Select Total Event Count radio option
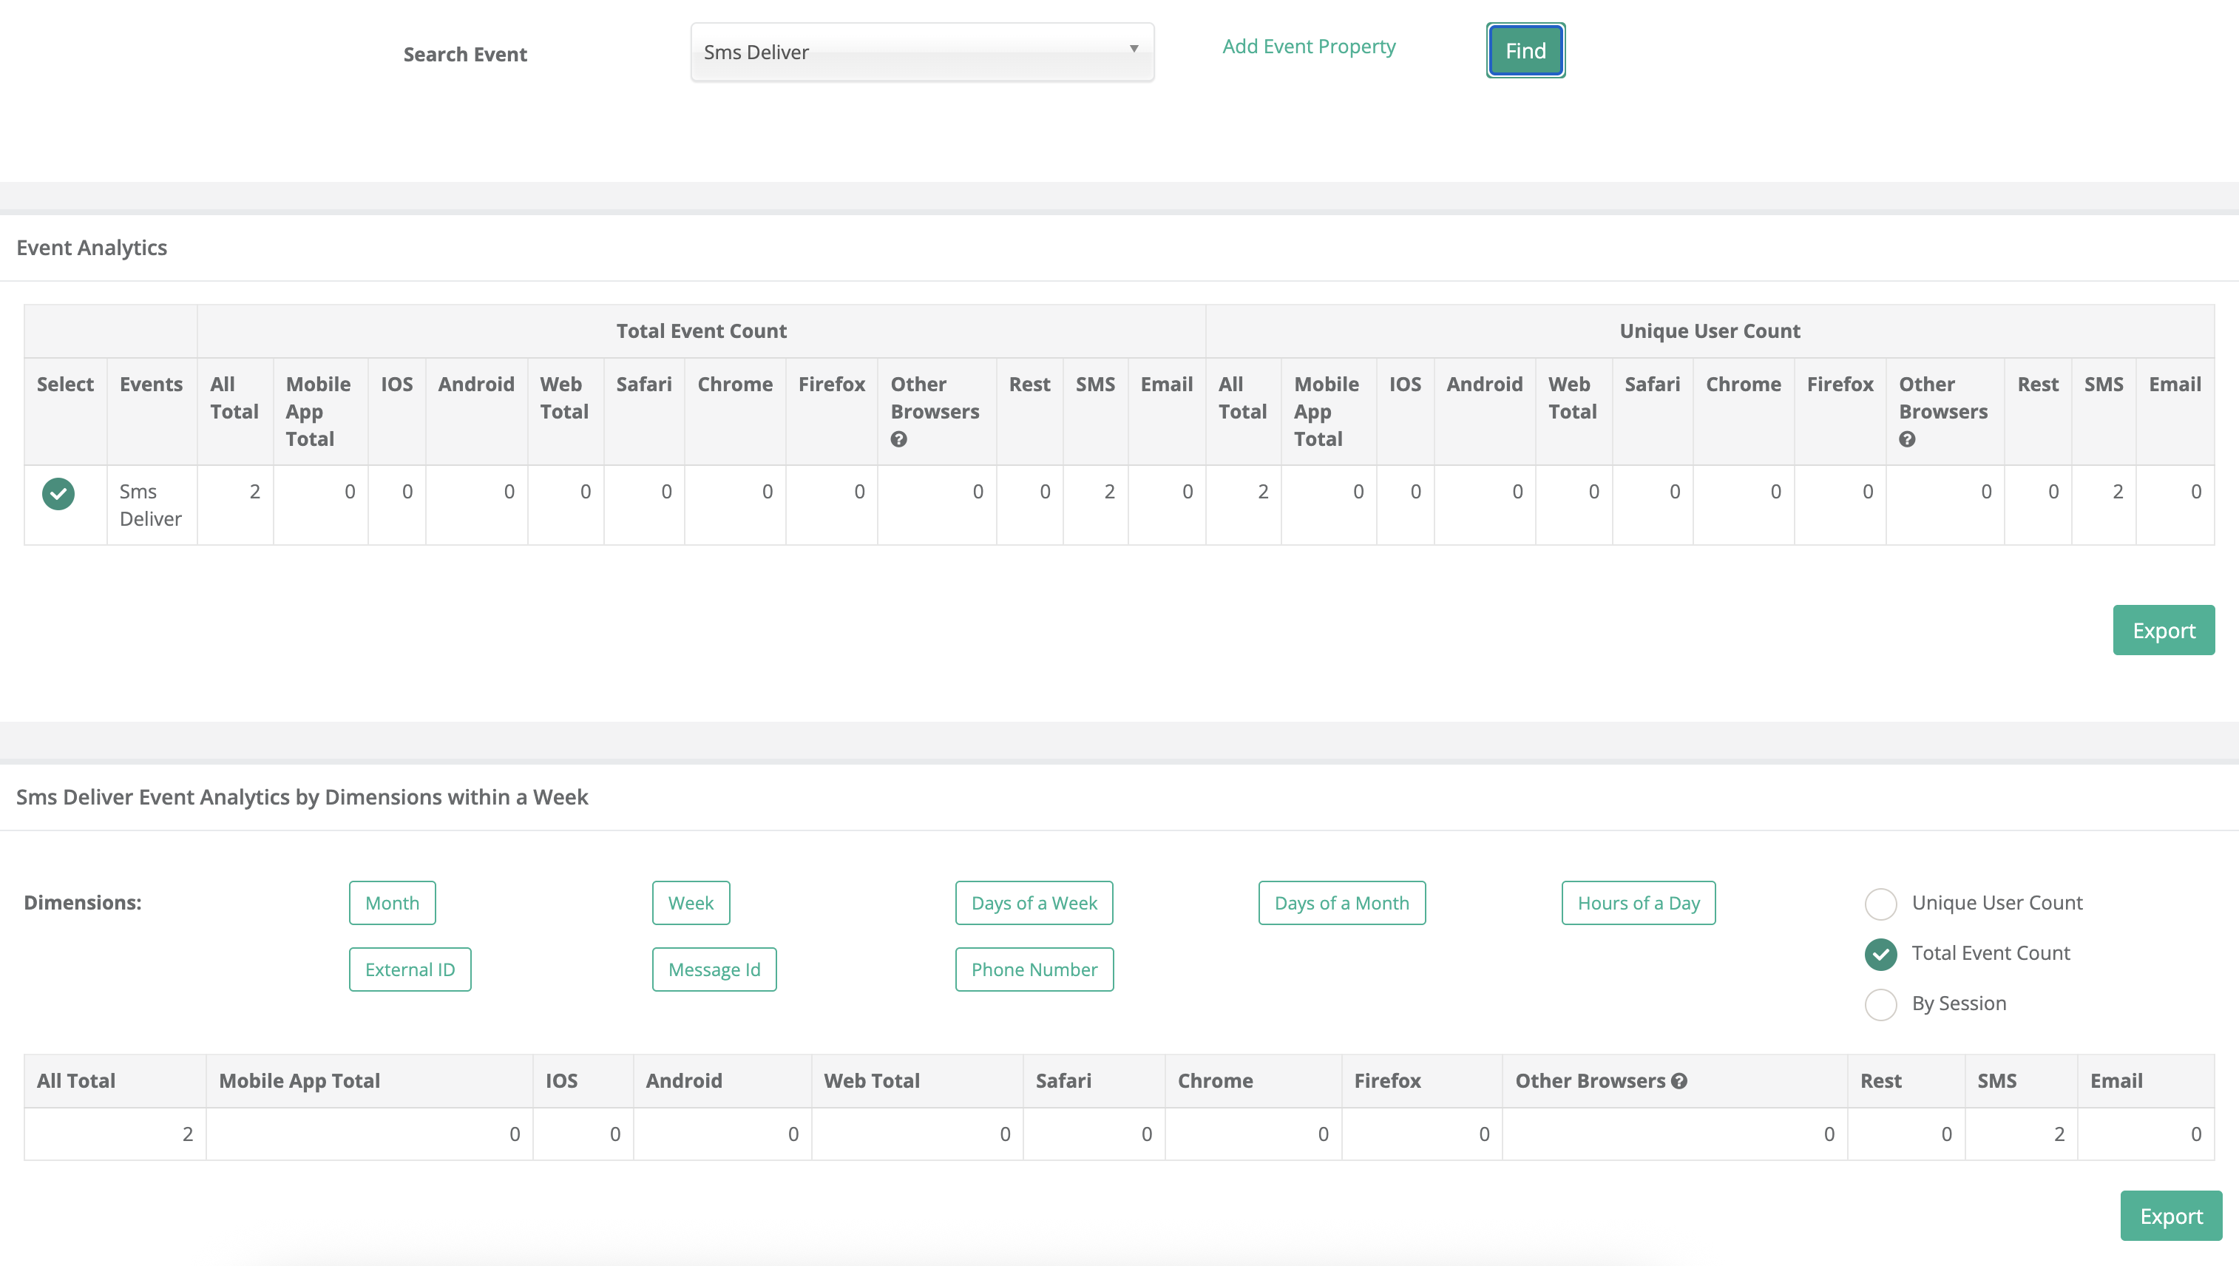This screenshot has width=2239, height=1266. tap(1880, 954)
